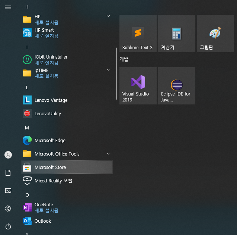The height and width of the screenshot is (235, 237).
Task: Open Documents via the sidebar page icon
Action: tap(8, 173)
